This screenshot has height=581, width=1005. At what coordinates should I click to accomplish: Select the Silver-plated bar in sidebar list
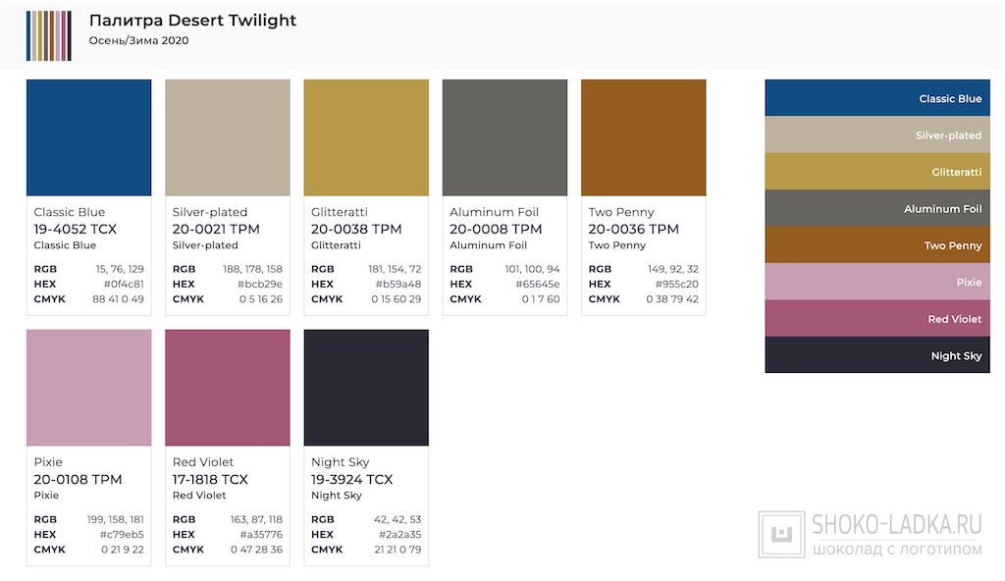[877, 135]
